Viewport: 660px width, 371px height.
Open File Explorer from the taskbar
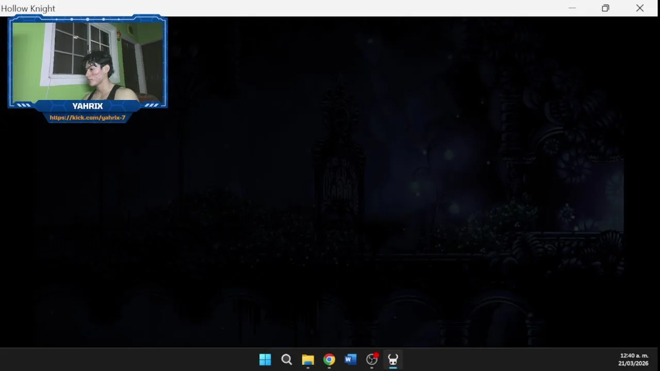pos(308,360)
